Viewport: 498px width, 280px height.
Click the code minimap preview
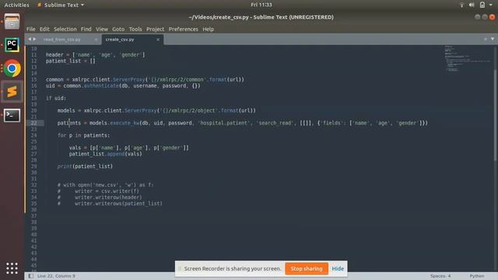coord(467,59)
